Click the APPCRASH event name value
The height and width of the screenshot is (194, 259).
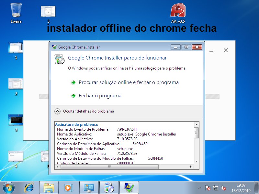coord(127,129)
